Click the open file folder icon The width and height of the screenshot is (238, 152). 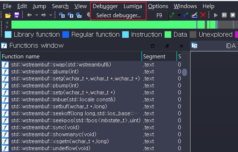pyautogui.click(x=8, y=15)
